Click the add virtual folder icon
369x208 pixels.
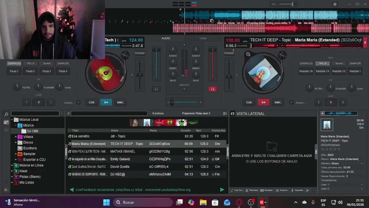(x=6, y=130)
